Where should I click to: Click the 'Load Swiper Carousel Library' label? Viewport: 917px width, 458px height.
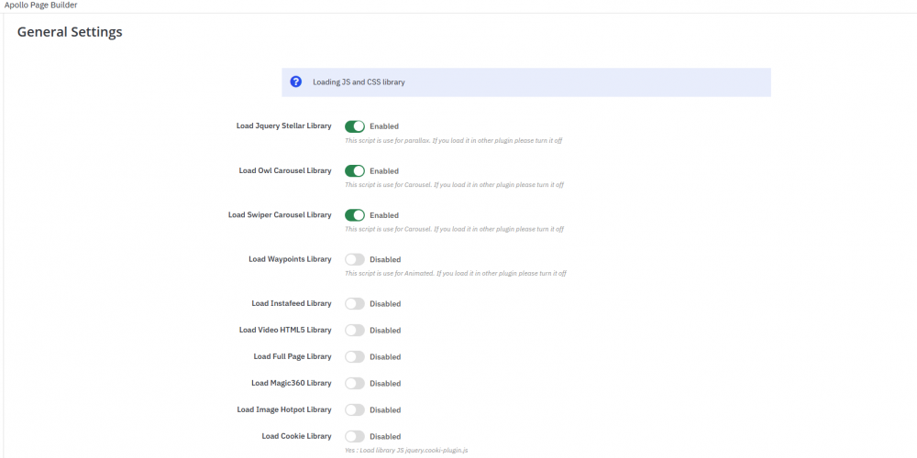coord(280,215)
